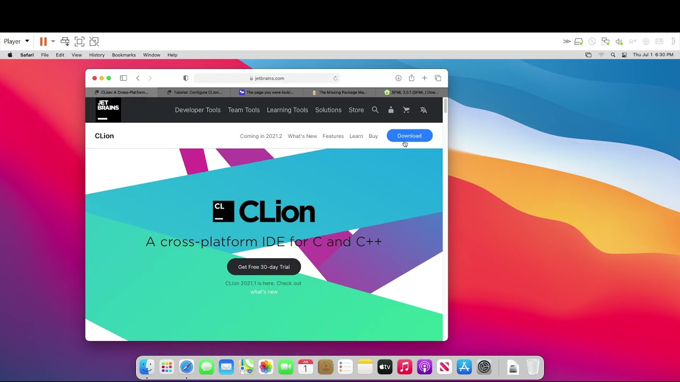Open the Store menu

[356, 110]
